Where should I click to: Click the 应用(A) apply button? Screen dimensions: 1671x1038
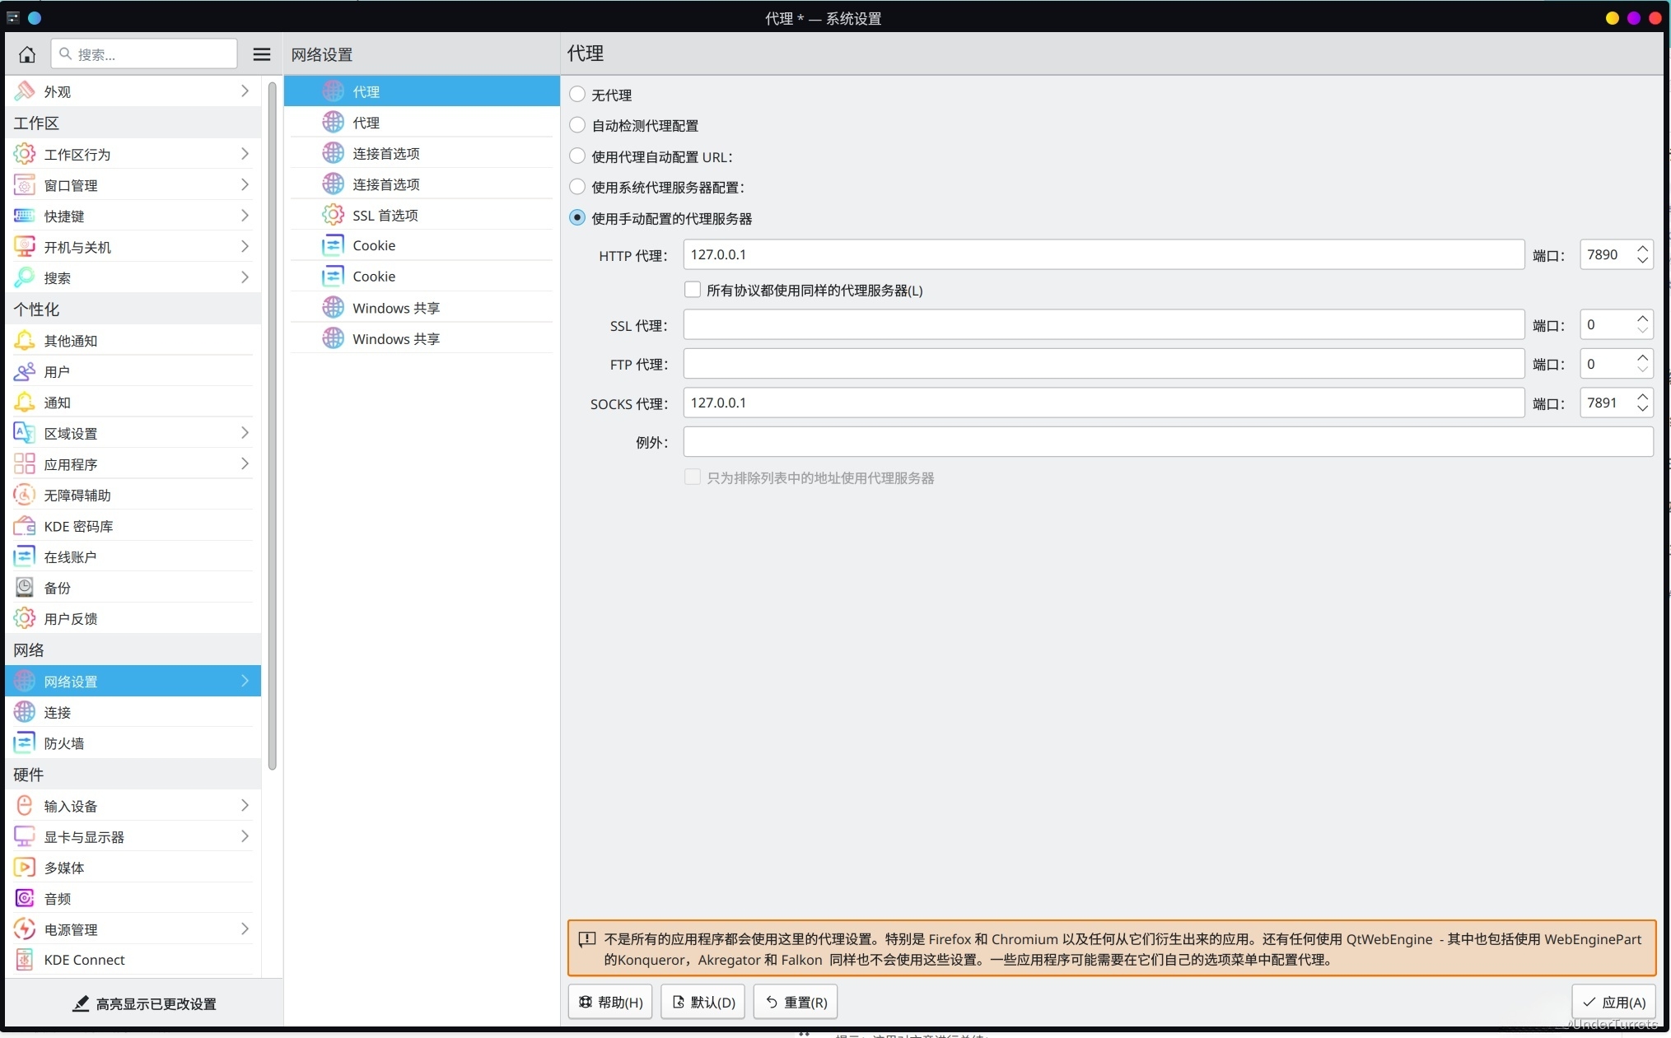click(x=1613, y=1002)
